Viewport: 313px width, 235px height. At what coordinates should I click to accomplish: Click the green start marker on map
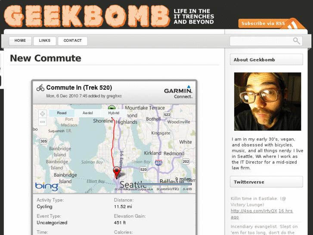point(112,107)
